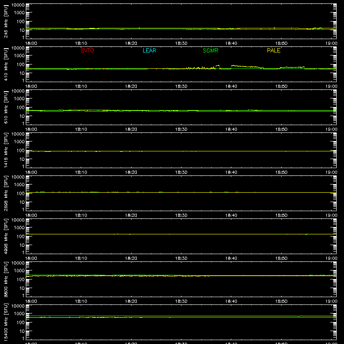344x344 pixels.
Task: Click the 1000 tick of the 15400 MHz plot
Action: (19, 314)
